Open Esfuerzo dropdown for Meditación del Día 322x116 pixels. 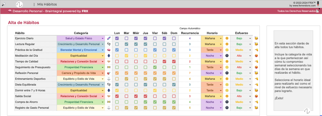coord(250,56)
